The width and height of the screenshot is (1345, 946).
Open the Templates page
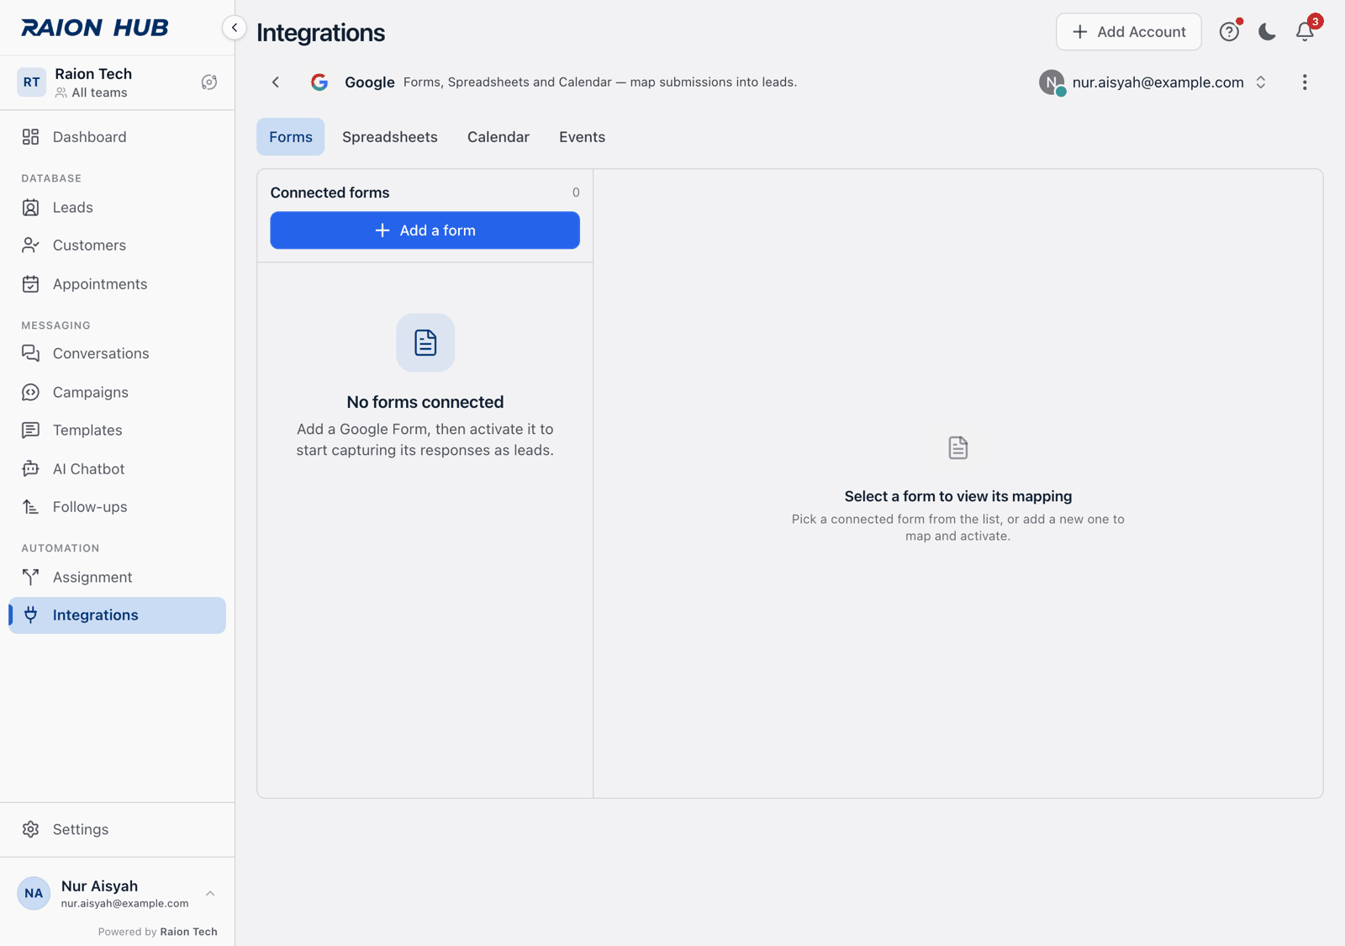tap(117, 431)
